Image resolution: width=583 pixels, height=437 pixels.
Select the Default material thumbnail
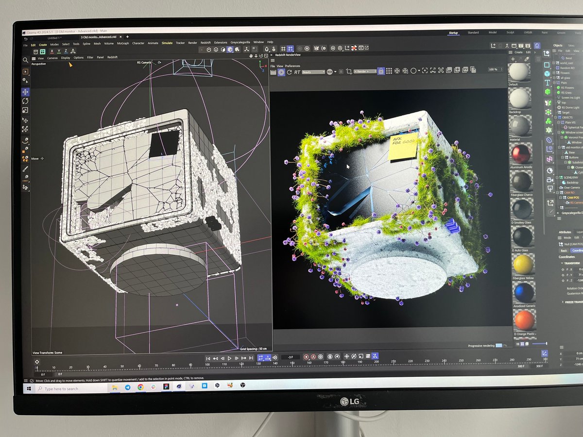coord(519,72)
